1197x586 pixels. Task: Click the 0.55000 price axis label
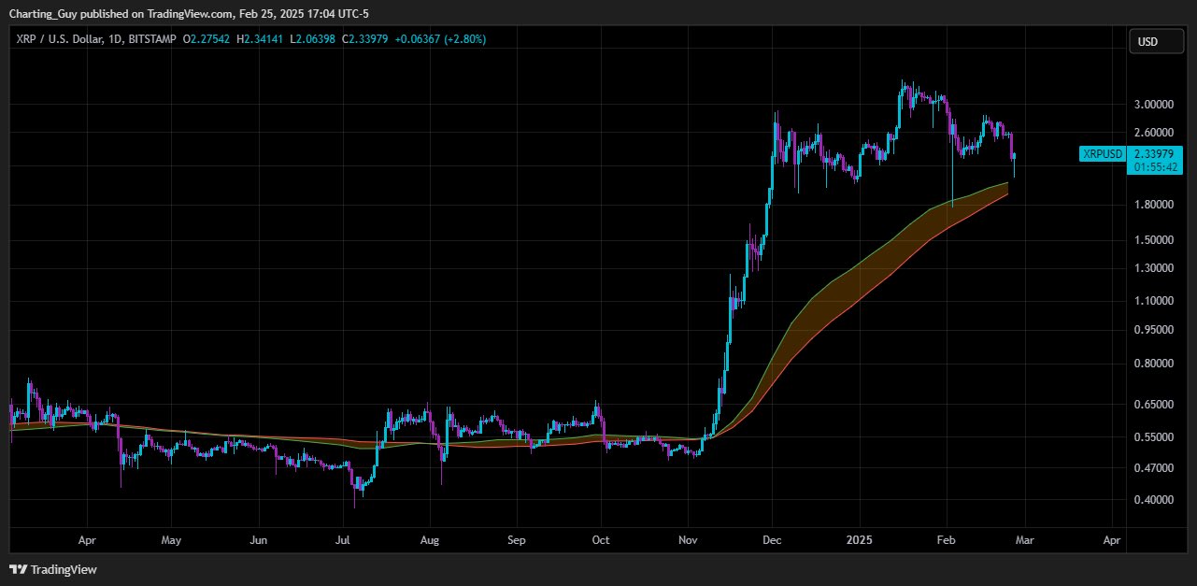coord(1152,437)
